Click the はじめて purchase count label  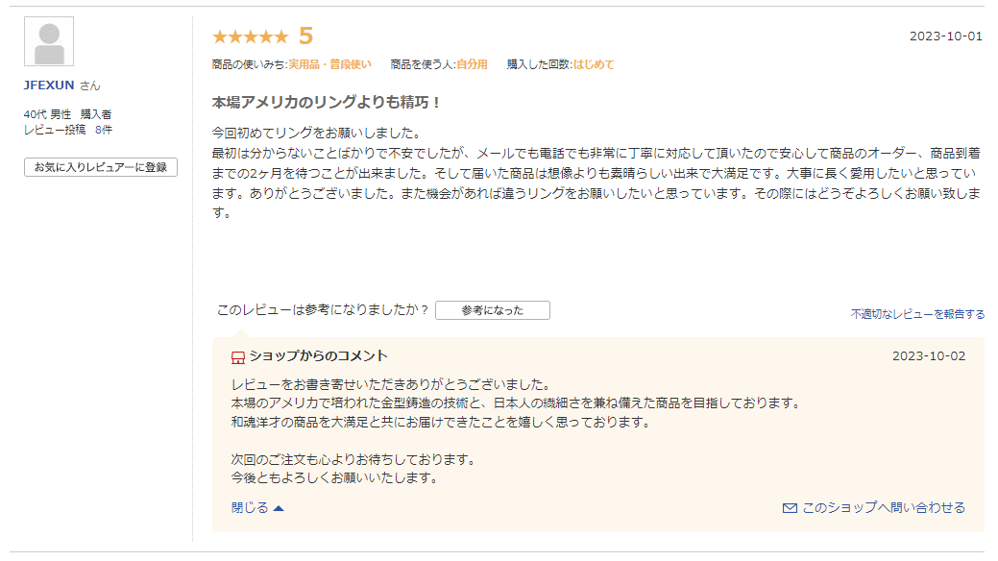594,64
